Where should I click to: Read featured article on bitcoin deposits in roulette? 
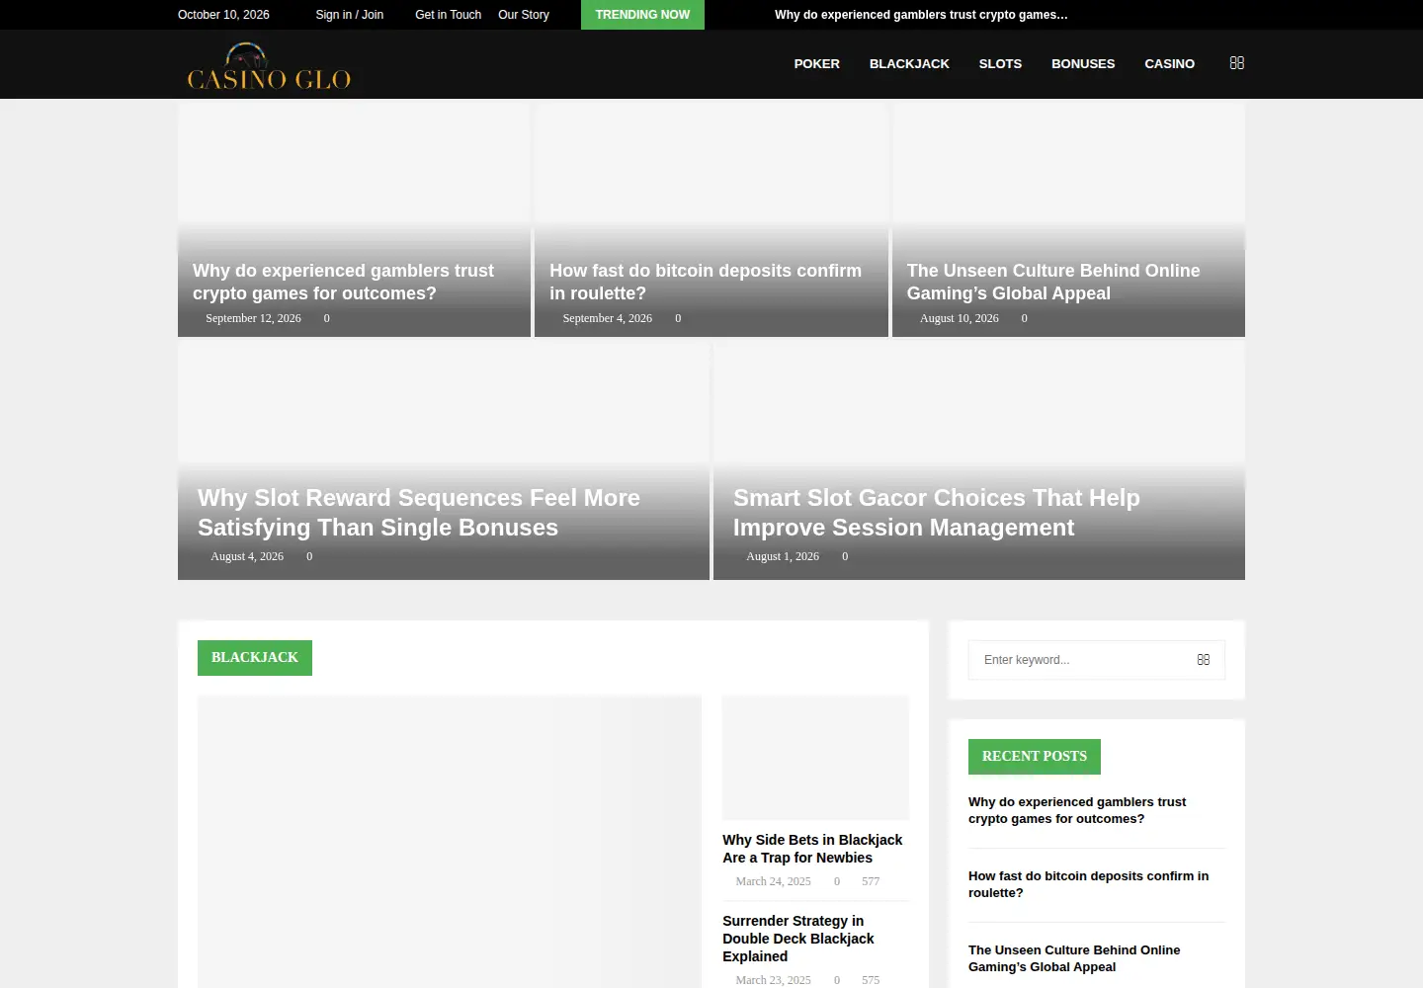point(706,282)
